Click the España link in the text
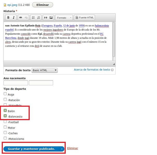157x155 pixels. (x=58, y=26)
